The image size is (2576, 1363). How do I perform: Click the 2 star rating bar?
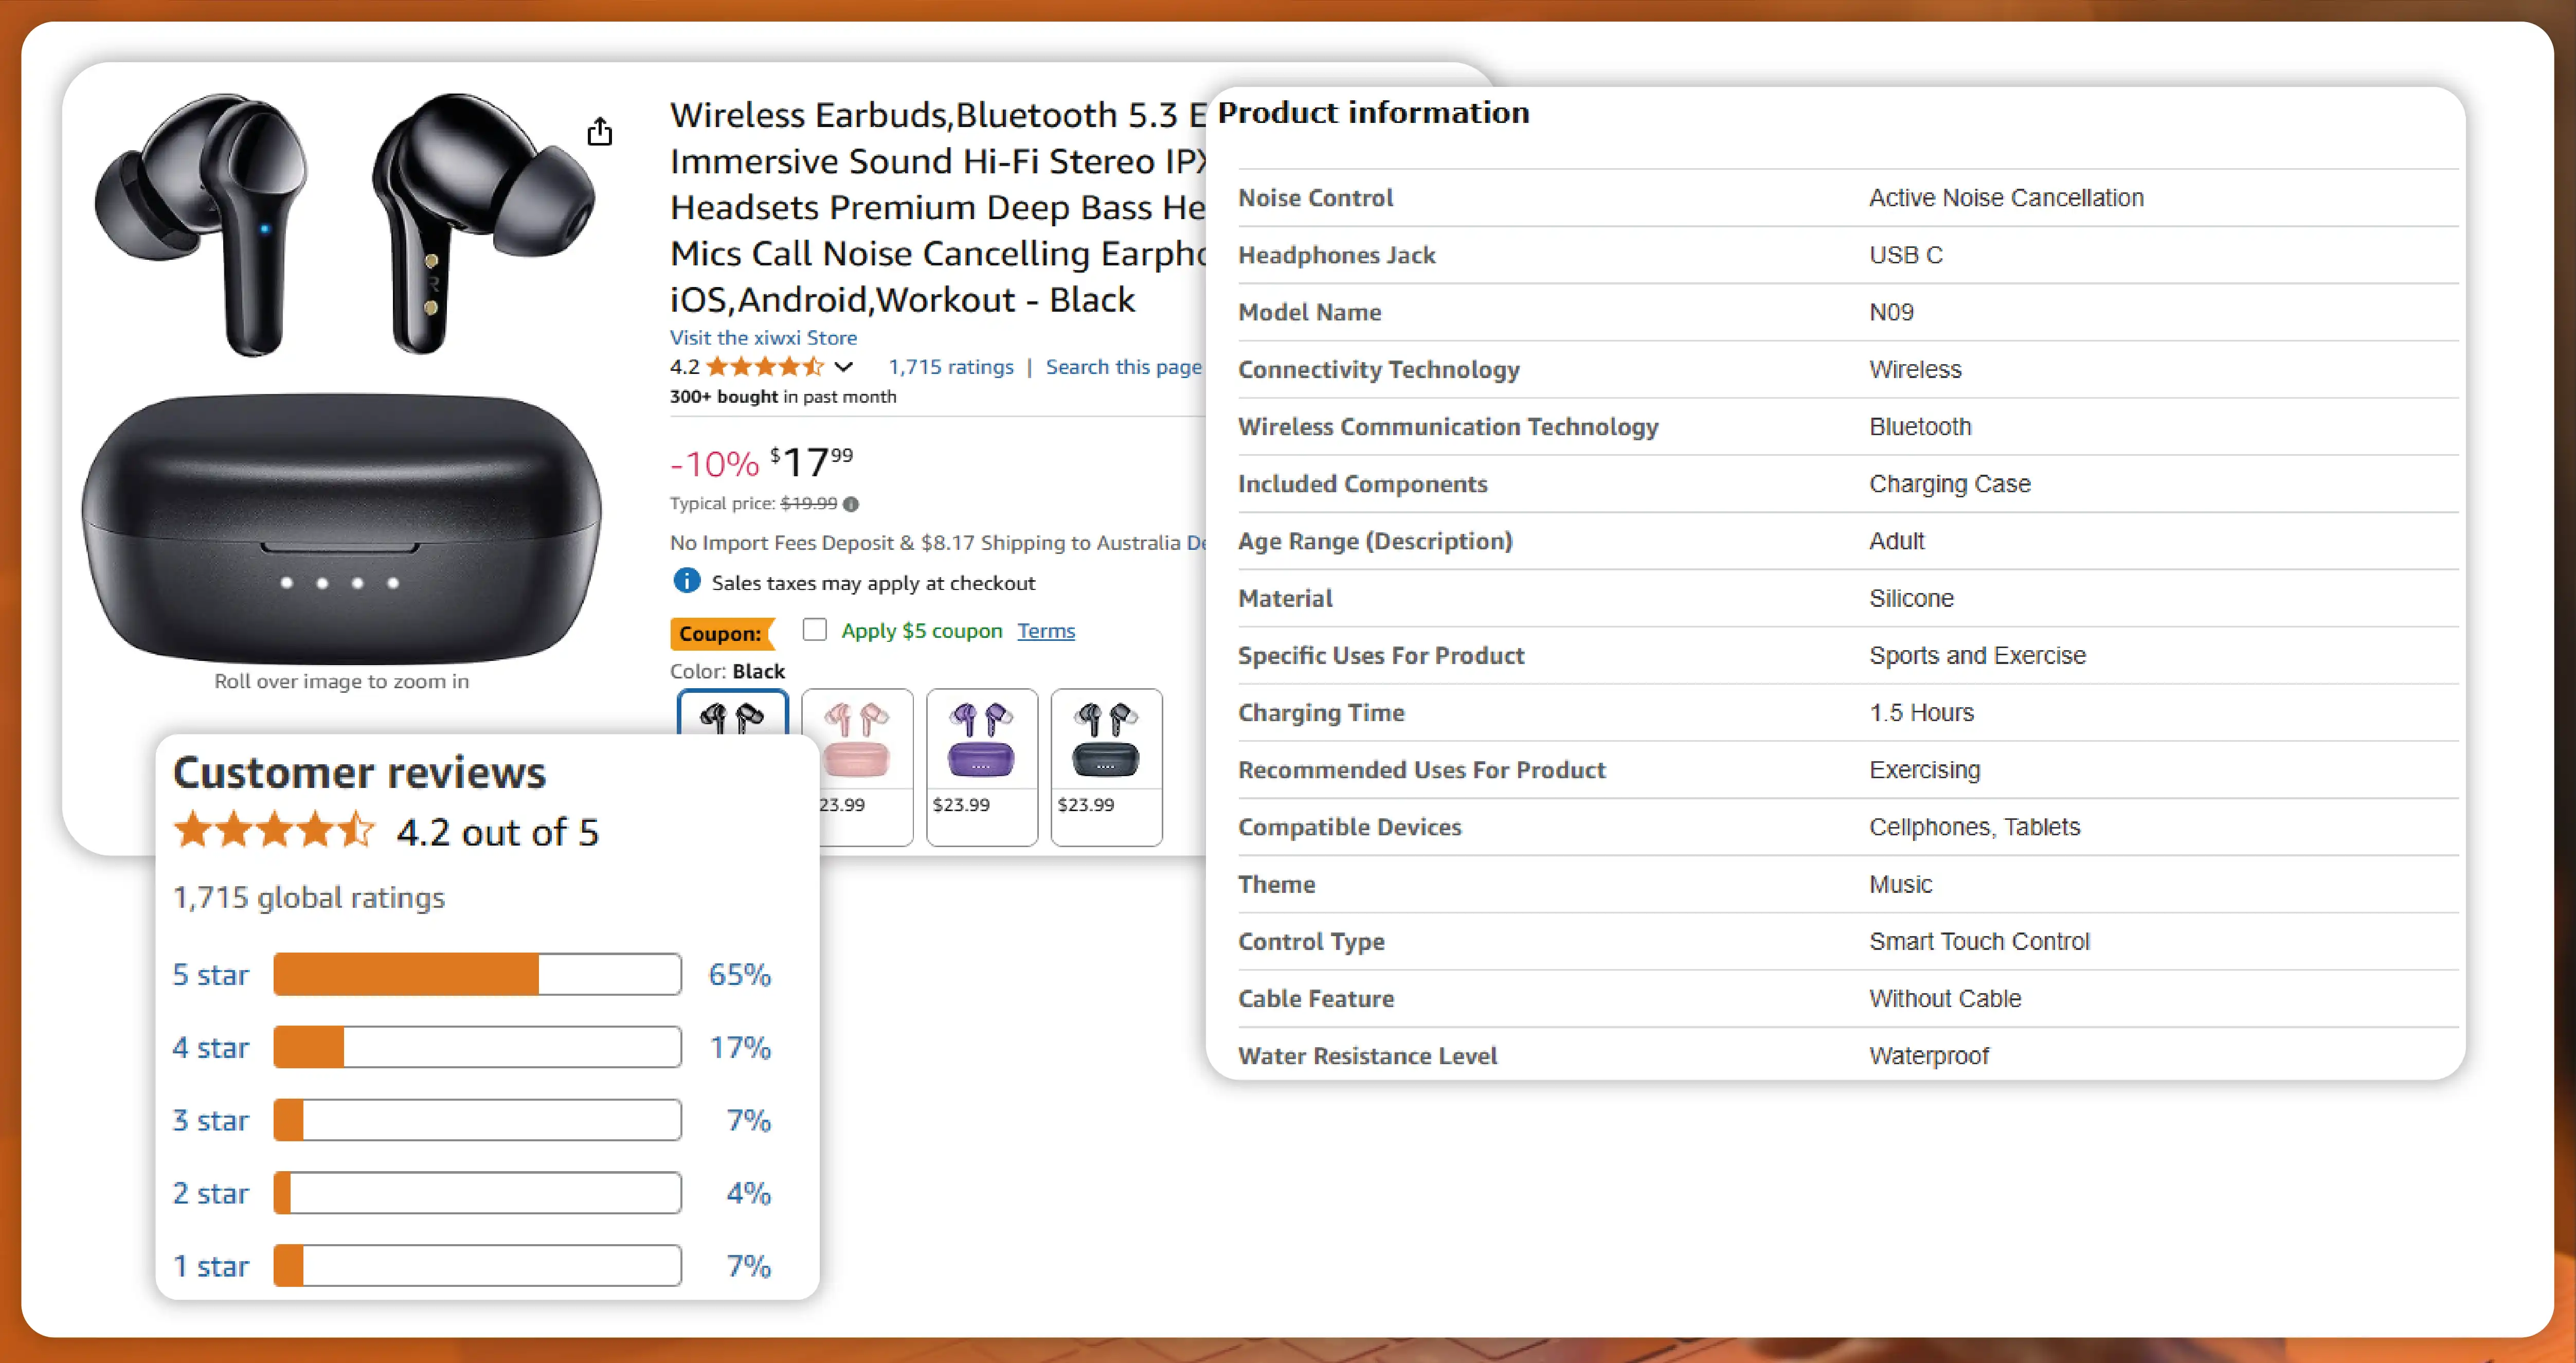coord(477,1193)
